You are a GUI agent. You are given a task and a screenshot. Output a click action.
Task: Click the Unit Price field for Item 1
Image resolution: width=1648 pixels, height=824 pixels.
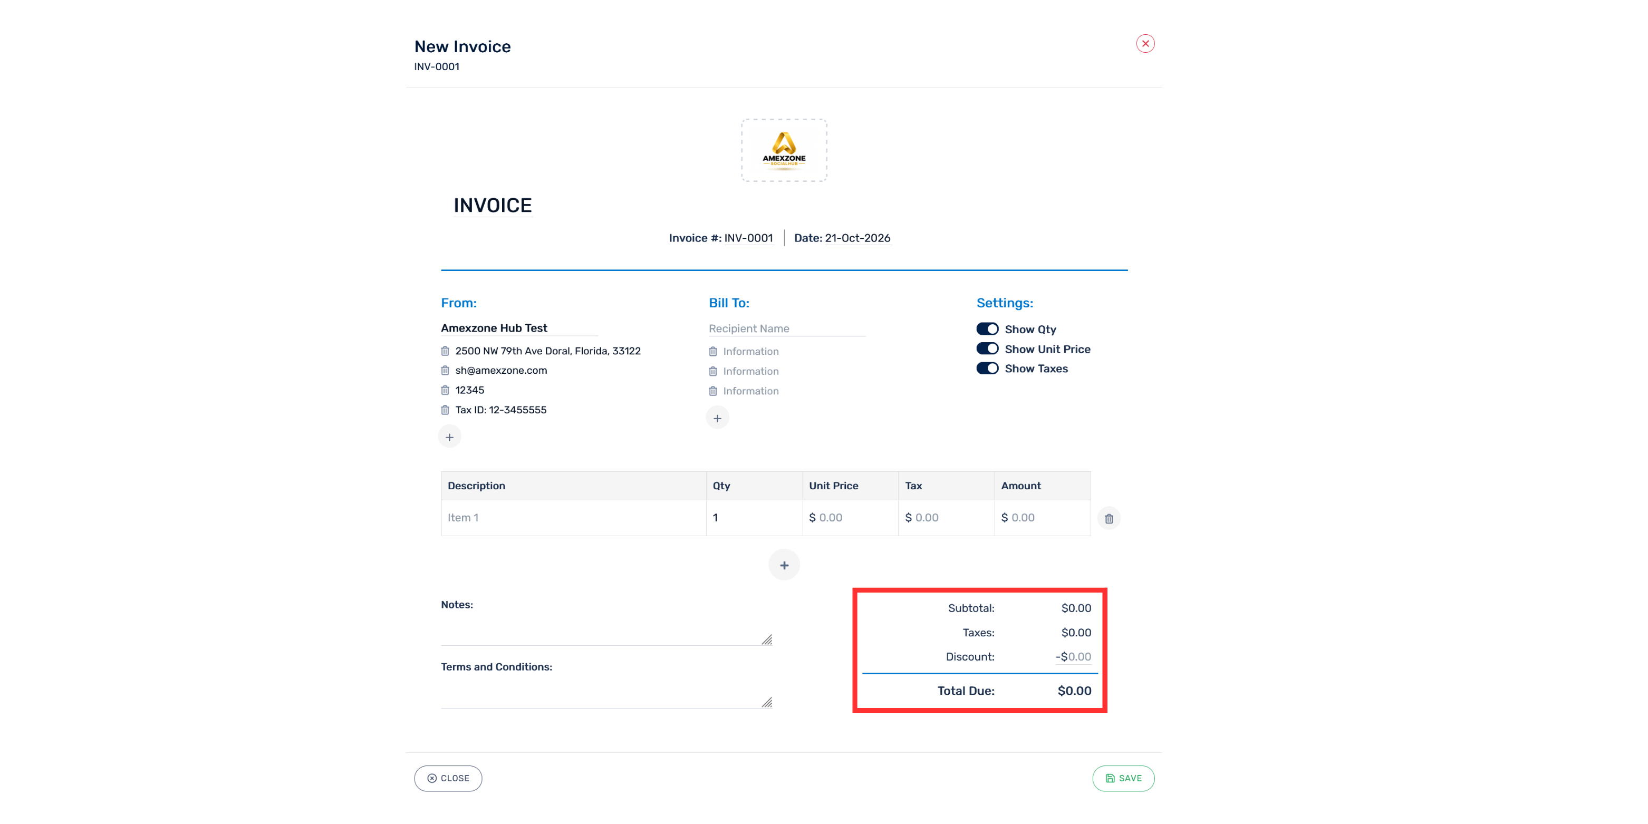tap(850, 518)
